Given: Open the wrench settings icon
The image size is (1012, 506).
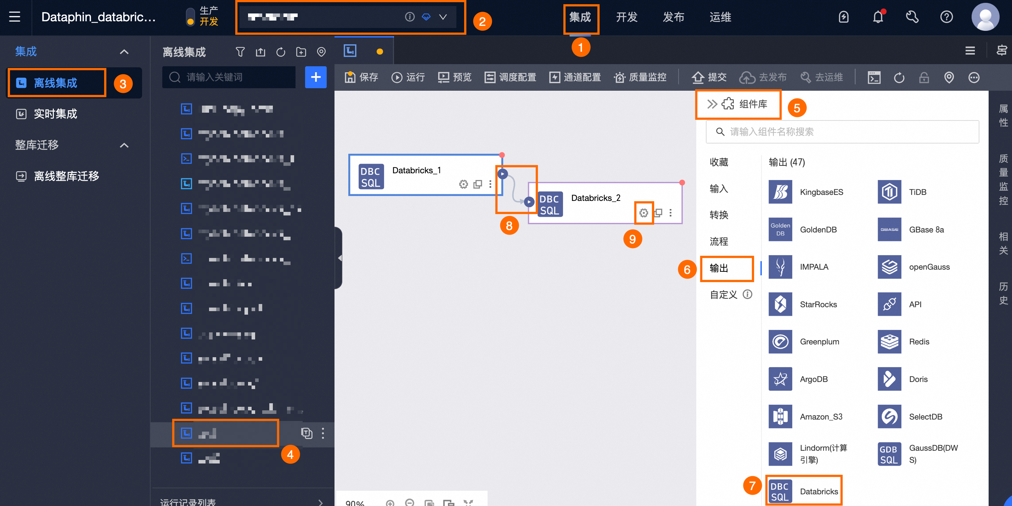Looking at the screenshot, I should click(912, 17).
